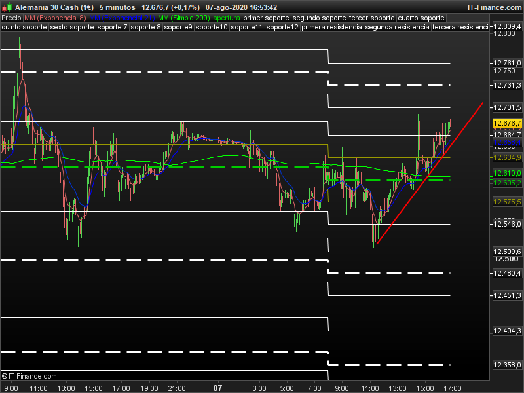
Task: Click the segundo soporte label
Action: click(319, 18)
